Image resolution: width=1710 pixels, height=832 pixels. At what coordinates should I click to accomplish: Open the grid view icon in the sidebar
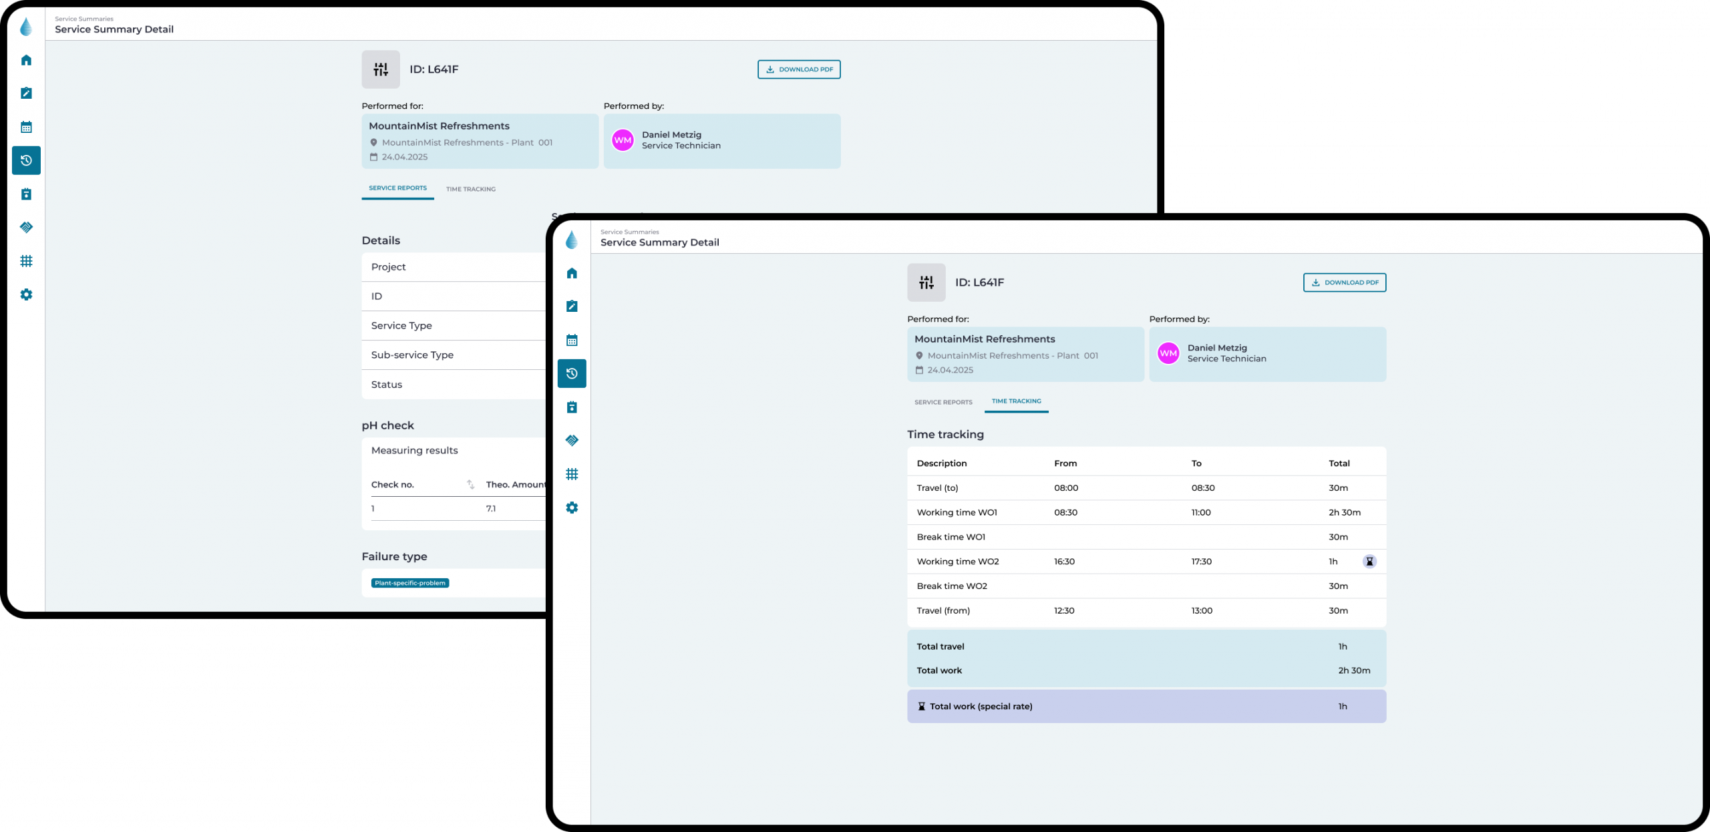(572, 474)
